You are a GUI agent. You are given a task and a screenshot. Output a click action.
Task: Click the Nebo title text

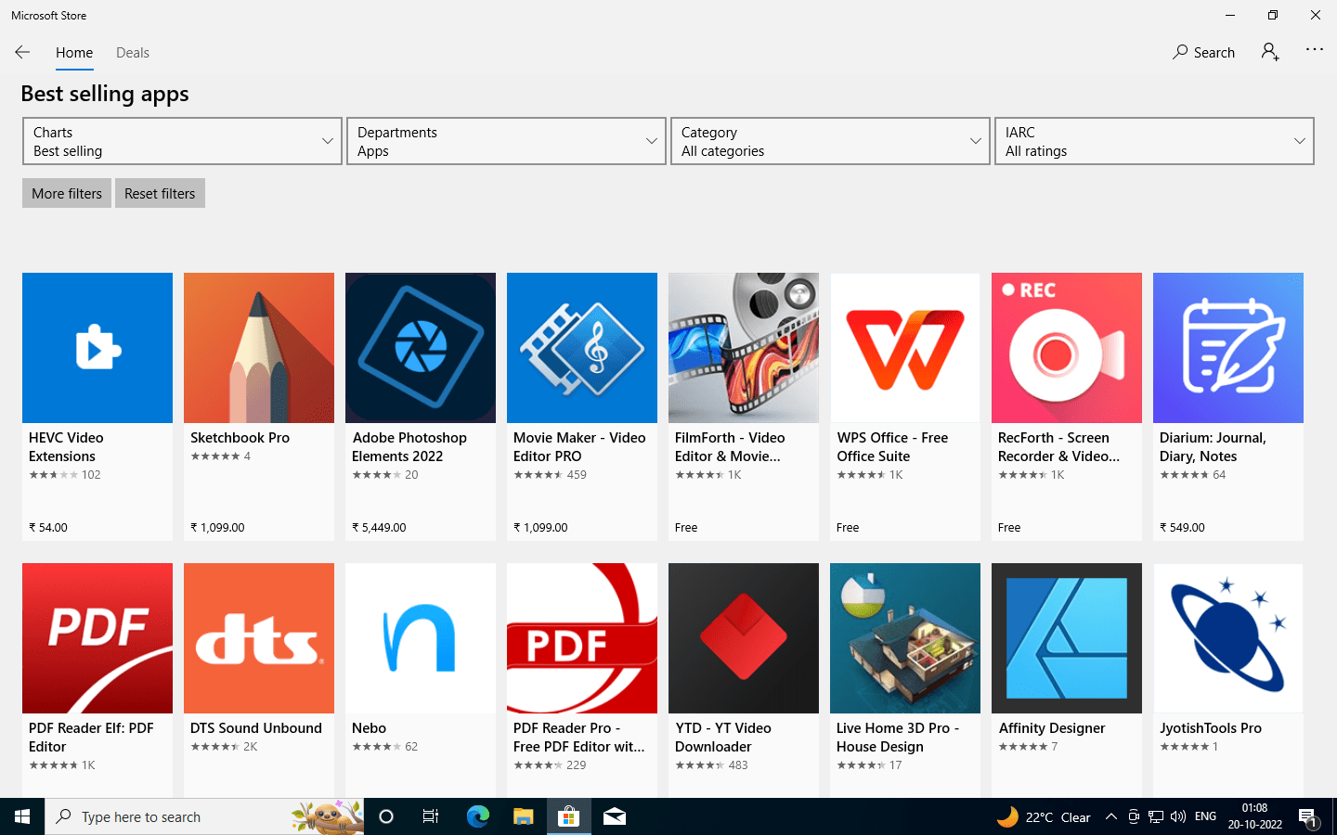click(x=369, y=728)
